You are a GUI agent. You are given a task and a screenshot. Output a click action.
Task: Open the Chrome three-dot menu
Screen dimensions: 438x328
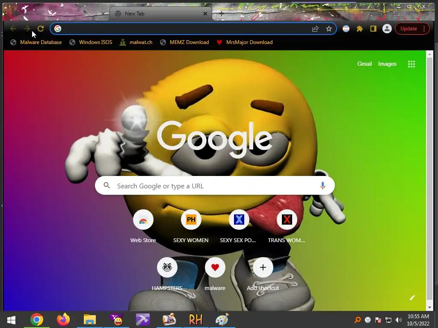pos(424,29)
